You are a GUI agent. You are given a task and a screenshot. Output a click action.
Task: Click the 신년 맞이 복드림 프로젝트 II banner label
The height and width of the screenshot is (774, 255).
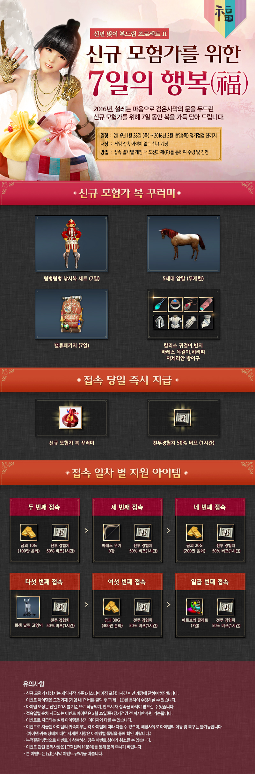[x=130, y=34]
